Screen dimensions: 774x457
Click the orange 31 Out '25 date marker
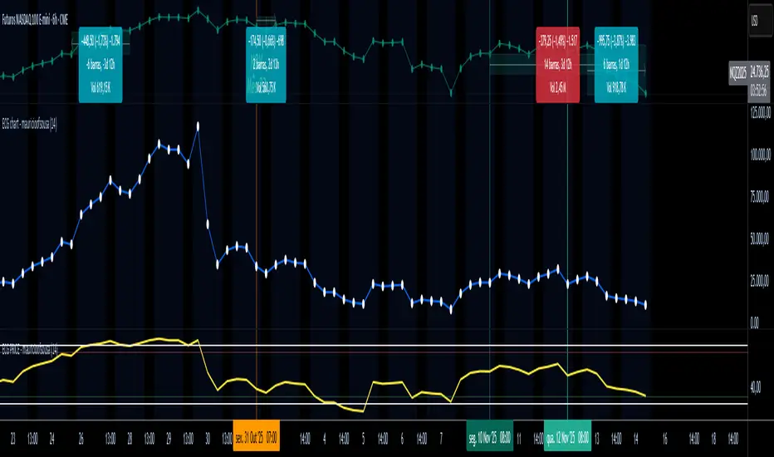pyautogui.click(x=256, y=435)
